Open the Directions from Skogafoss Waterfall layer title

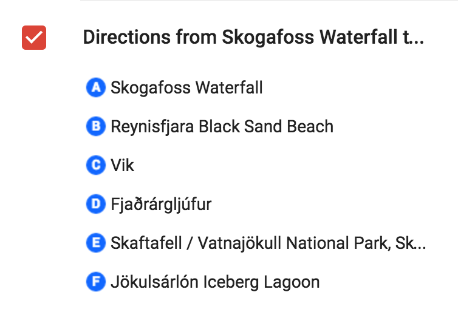tap(253, 38)
